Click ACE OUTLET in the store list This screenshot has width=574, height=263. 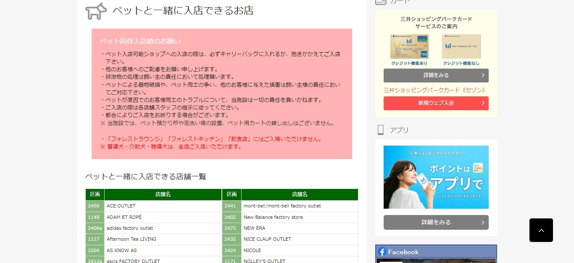121,206
